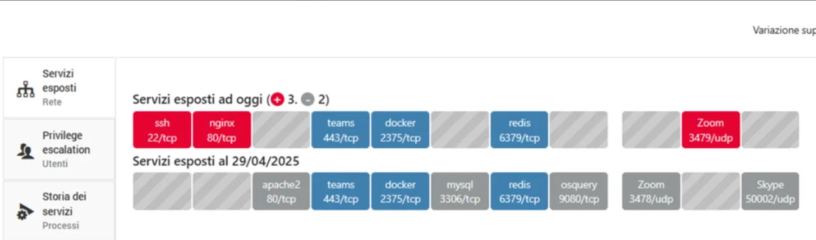This screenshot has height=240, width=816.
Task: Click the gray Zoom 3478/udp tile
Action: [x=651, y=191]
